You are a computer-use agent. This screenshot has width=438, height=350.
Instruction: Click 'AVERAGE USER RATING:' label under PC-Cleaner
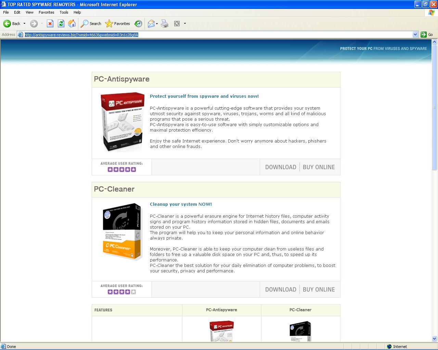coord(121,286)
